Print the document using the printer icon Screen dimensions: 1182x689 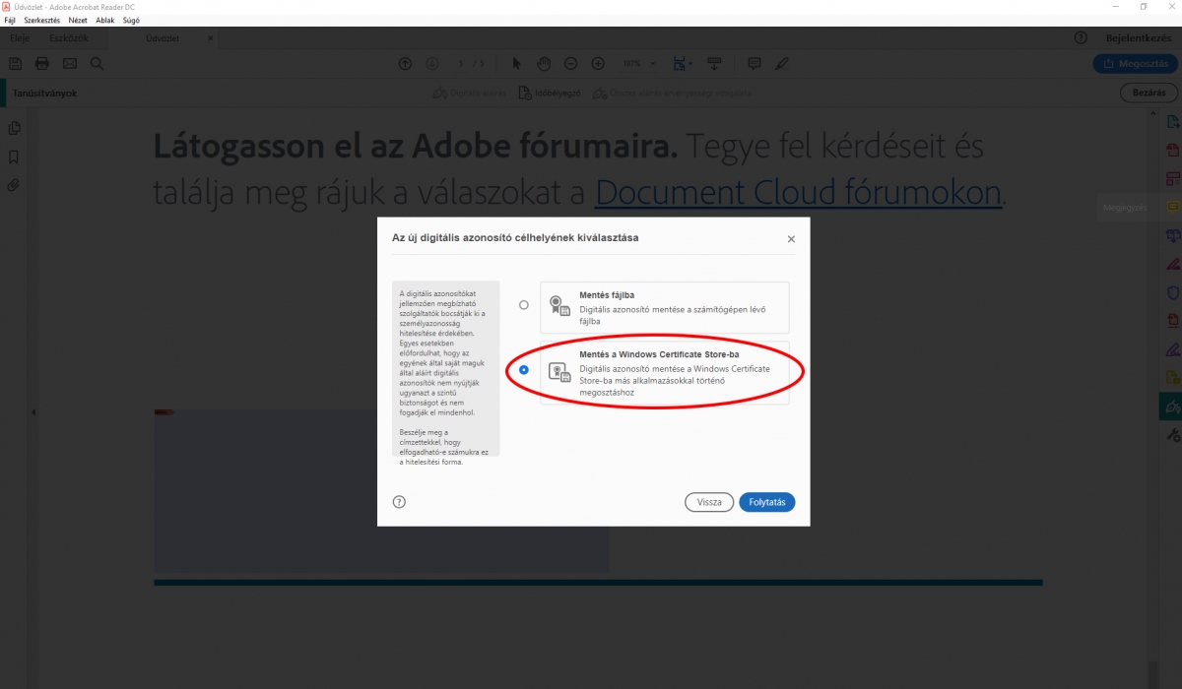(42, 63)
